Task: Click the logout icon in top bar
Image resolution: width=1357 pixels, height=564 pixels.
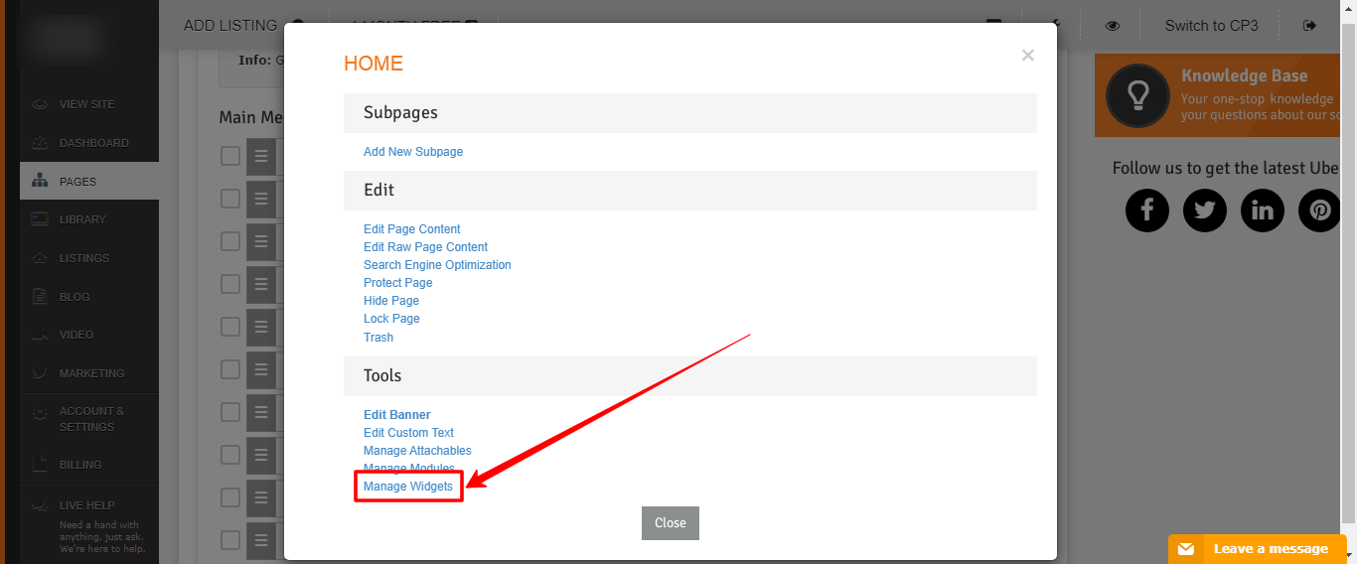Action: click(1309, 26)
